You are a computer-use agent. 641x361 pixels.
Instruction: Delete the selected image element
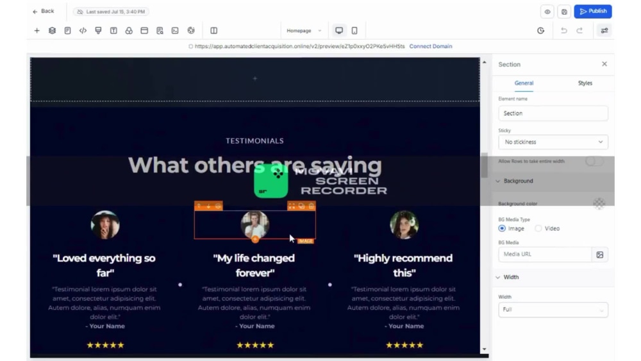tap(311, 206)
